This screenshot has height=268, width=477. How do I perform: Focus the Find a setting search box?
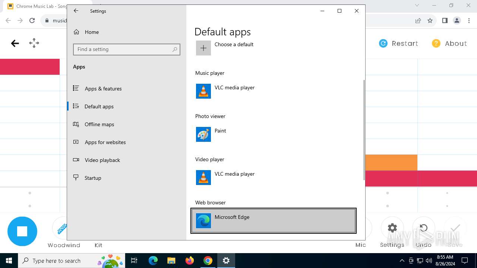pyautogui.click(x=127, y=49)
